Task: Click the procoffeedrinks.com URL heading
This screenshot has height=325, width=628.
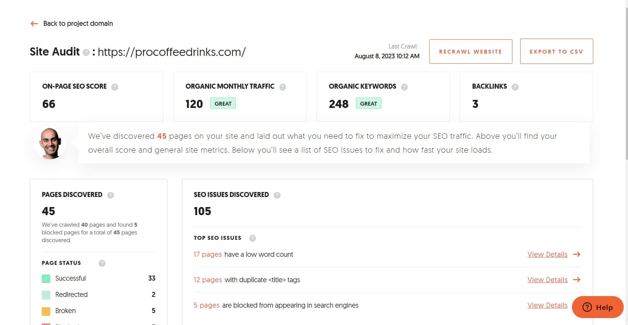Action: (x=172, y=52)
